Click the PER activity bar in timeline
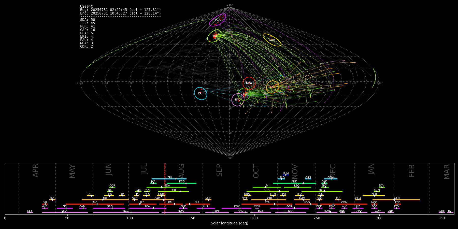 (x=173, y=191)
